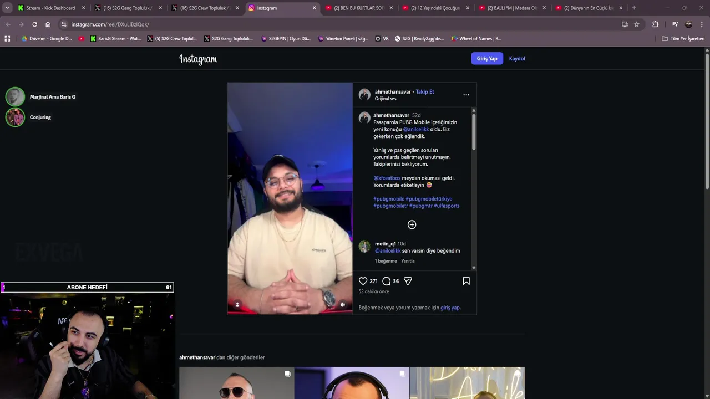Mute the reel audio speaker icon
Screen dimensions: 710x399
coord(342,304)
